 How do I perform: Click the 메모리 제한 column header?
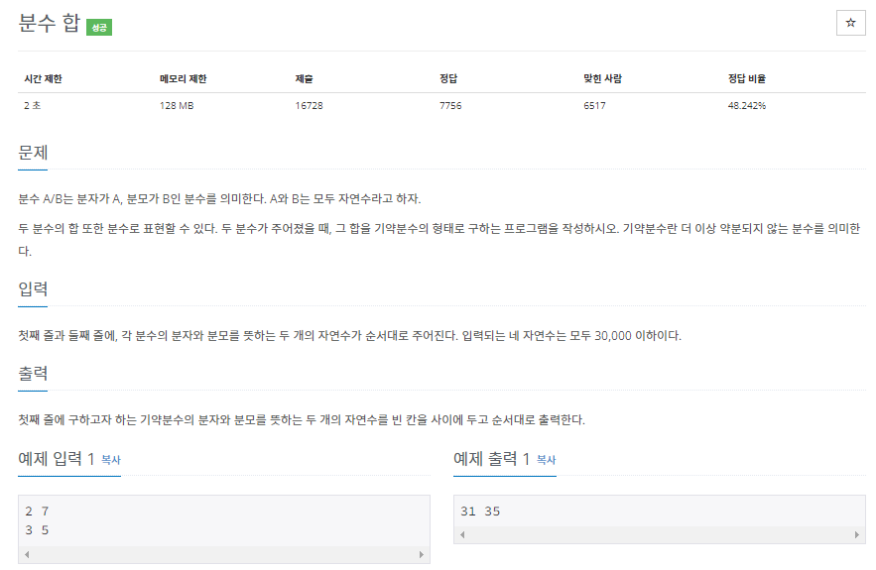183,78
